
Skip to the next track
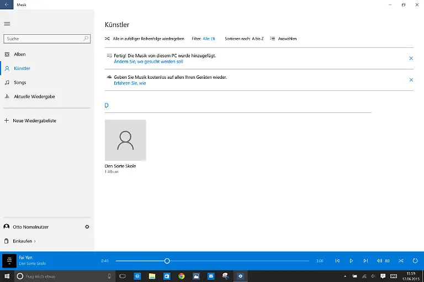pos(365,261)
